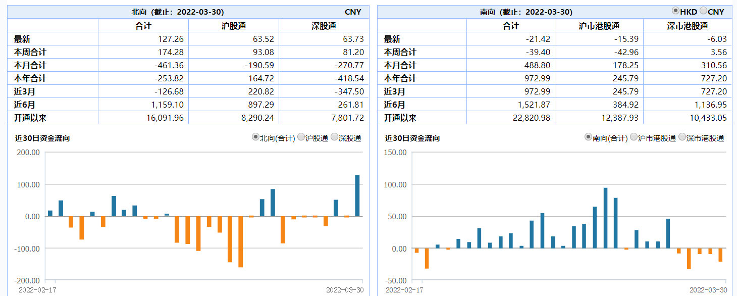Click the 深股通 本月合计 value -270.77
Viewport: 737px width, 296px height.
click(349, 65)
